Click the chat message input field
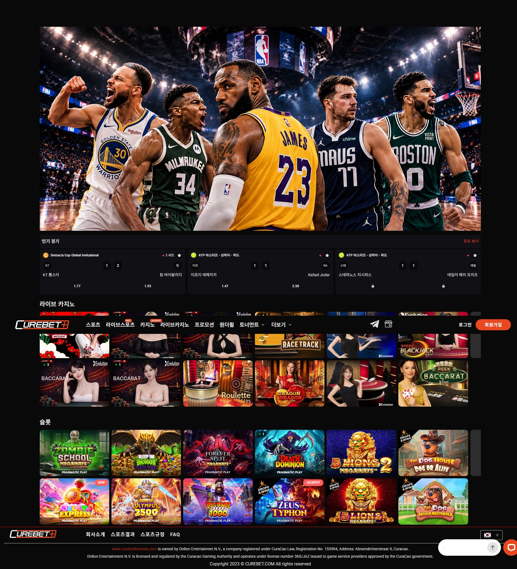517x569 pixels. tap(463, 547)
